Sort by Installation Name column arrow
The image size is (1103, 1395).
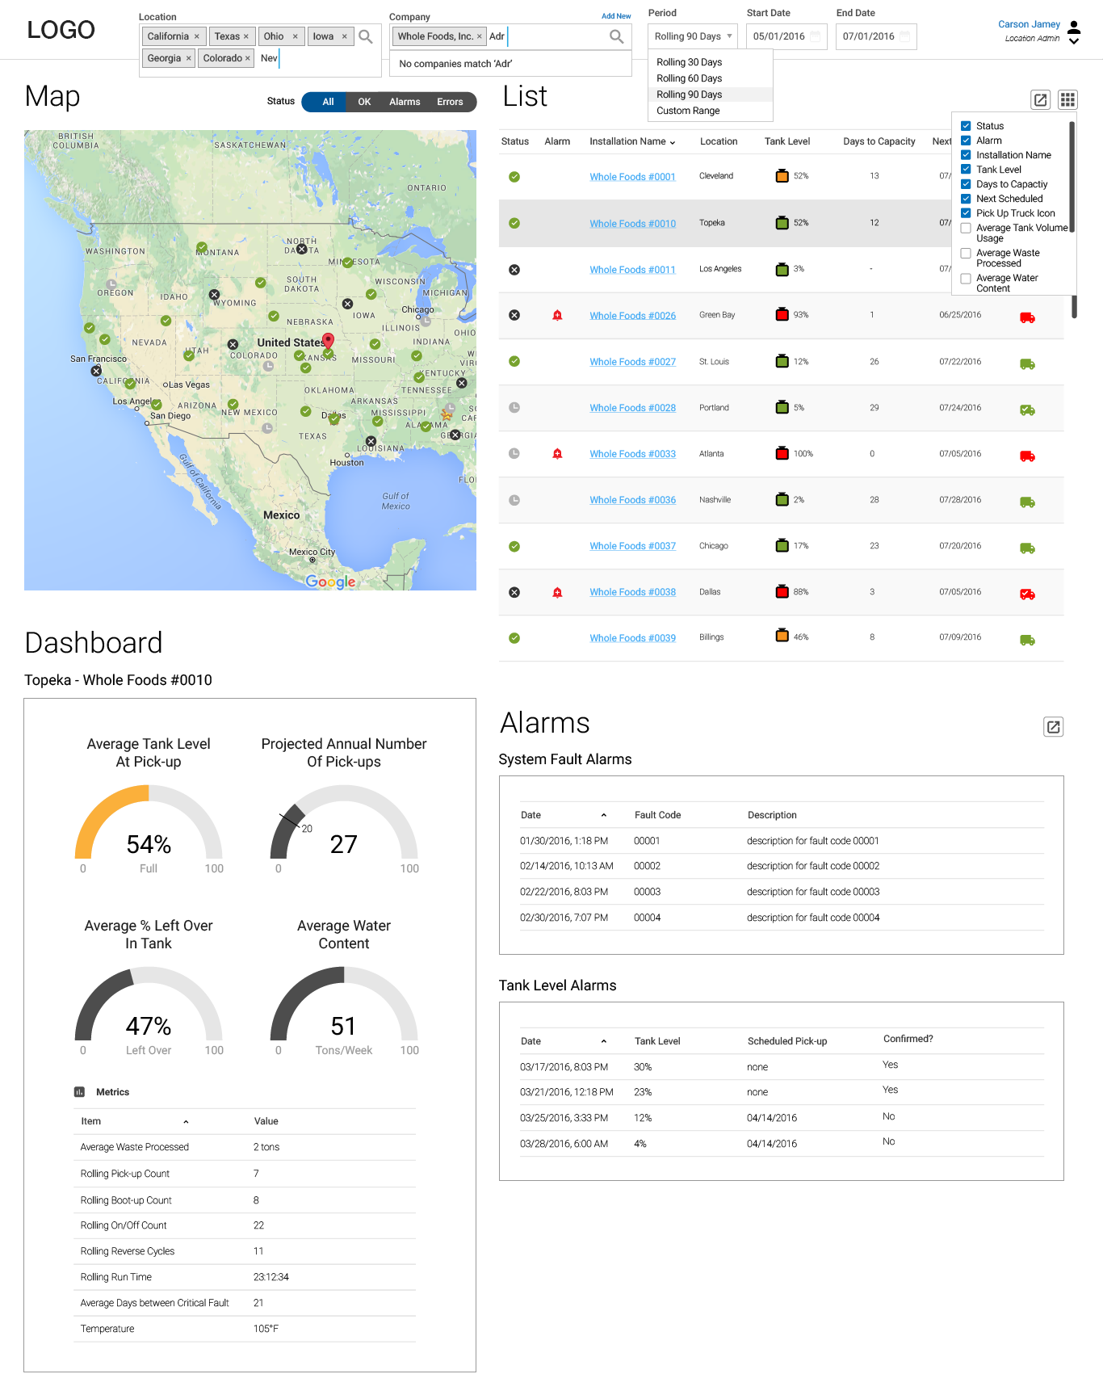click(x=673, y=142)
